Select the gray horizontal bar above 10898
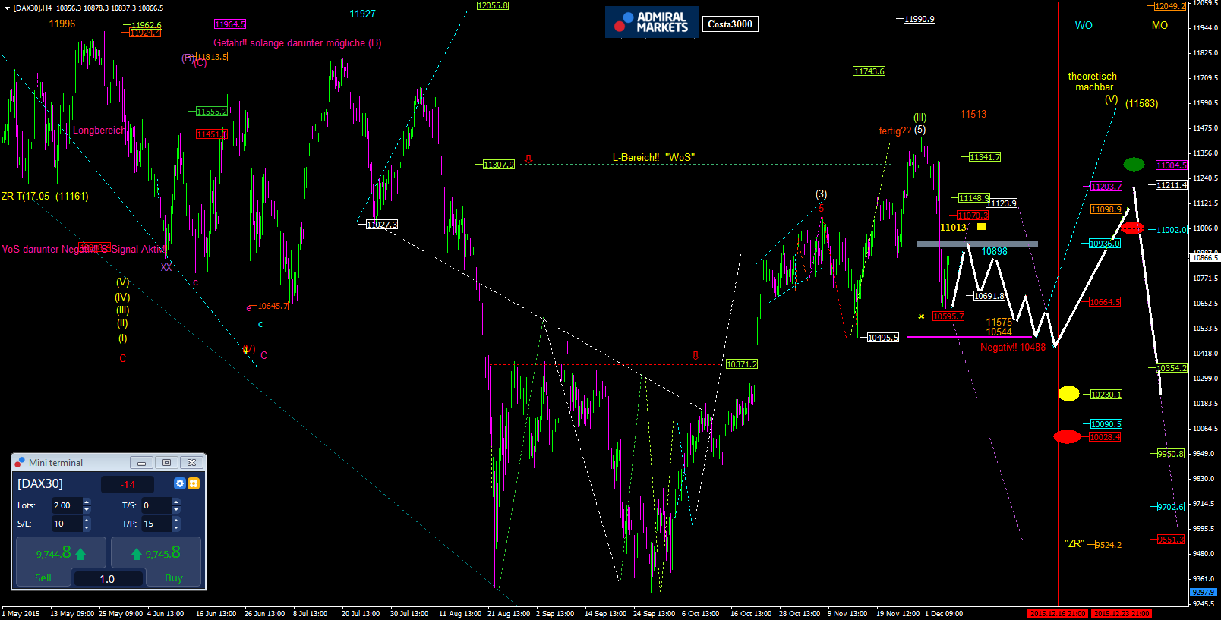This screenshot has height=620, width=1221. click(976, 244)
